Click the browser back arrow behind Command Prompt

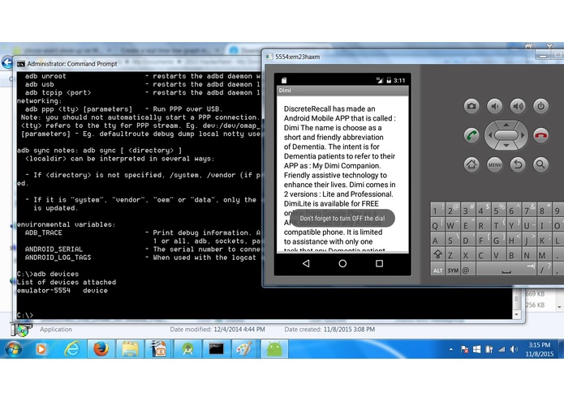[6, 62]
